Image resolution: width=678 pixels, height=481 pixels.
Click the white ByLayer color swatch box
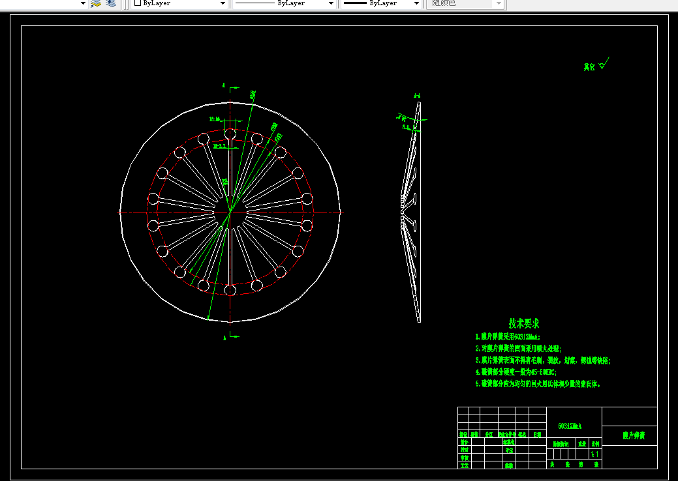tap(138, 3)
